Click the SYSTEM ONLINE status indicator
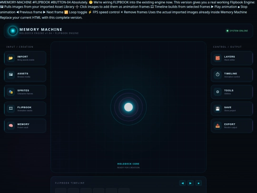Viewport: 257px width, 193px height. pyautogui.click(x=237, y=30)
